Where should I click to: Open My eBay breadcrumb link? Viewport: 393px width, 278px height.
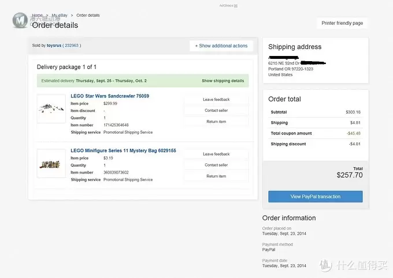pyautogui.click(x=60, y=15)
